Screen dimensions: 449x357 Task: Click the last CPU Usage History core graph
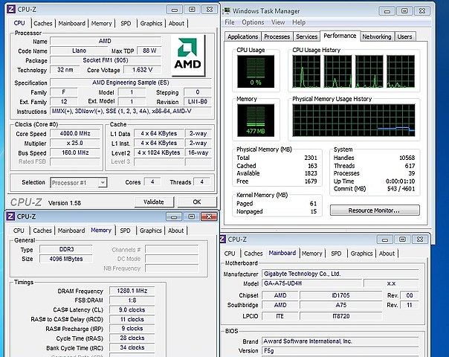coord(401,71)
